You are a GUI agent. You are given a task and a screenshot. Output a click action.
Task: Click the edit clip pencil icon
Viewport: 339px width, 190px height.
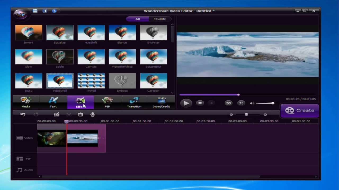click(x=56, y=115)
